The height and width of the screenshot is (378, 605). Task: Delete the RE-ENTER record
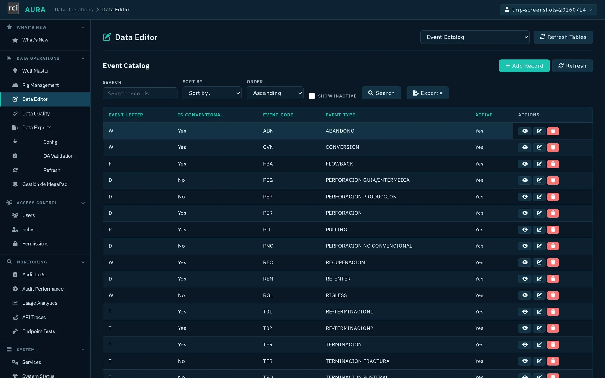coord(553,279)
